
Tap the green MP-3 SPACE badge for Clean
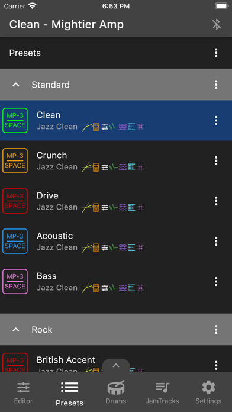[15, 120]
